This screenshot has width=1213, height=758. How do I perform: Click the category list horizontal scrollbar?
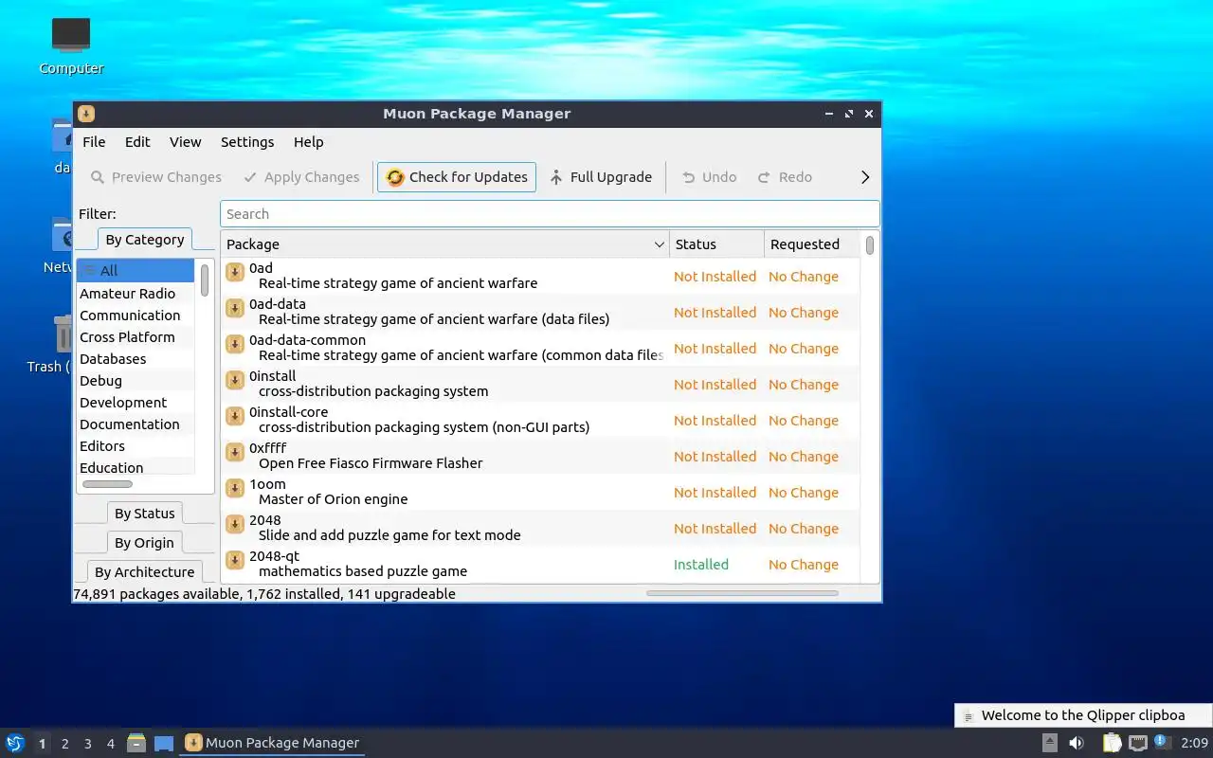[x=107, y=484]
